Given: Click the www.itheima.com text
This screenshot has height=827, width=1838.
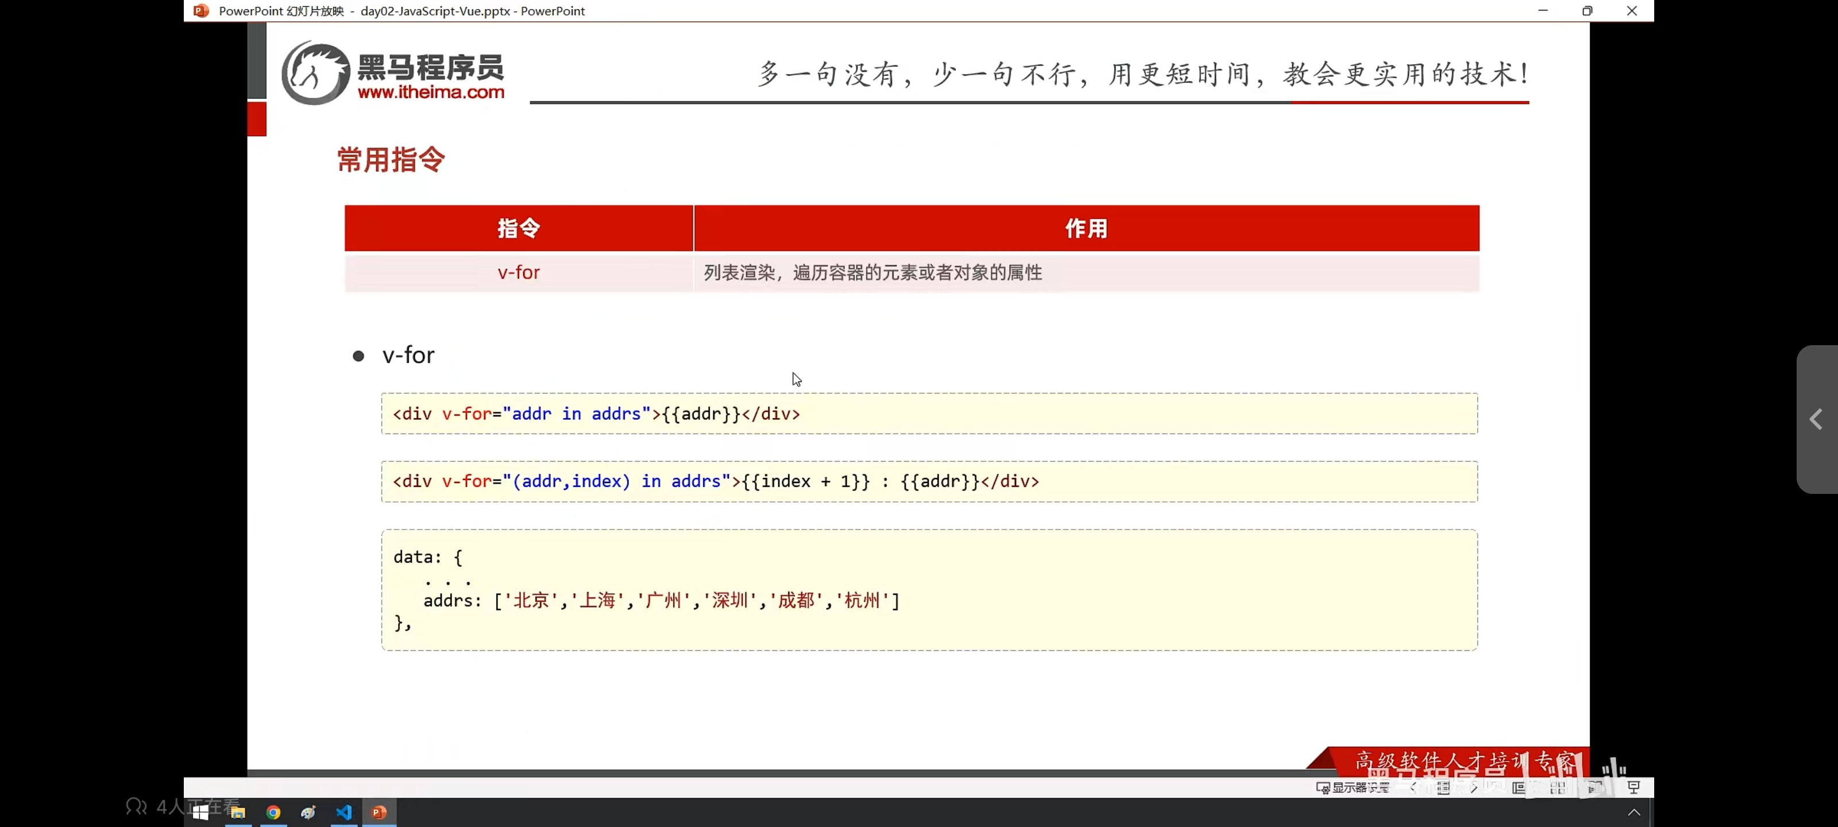Looking at the screenshot, I should 431,92.
